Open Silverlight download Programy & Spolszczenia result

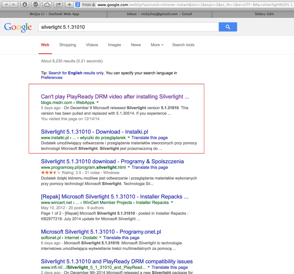[112, 161]
